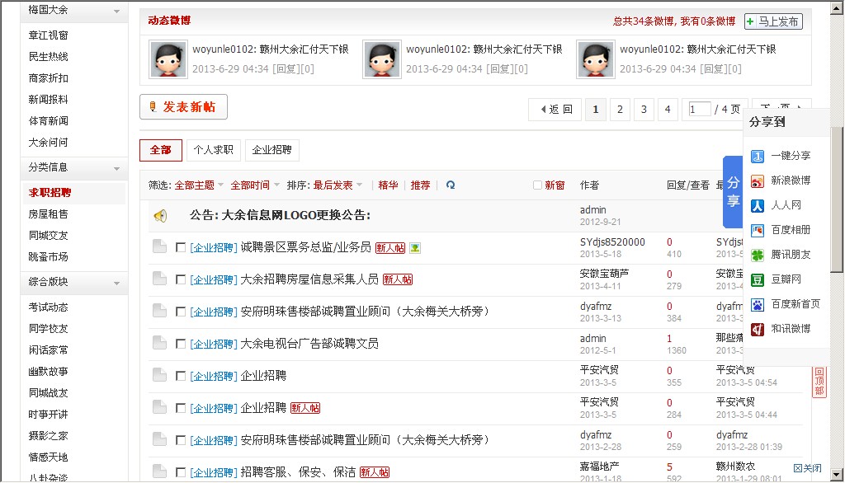The height and width of the screenshot is (483, 845).
Task: Open 摄影之家 in sidebar
Action: click(x=49, y=436)
